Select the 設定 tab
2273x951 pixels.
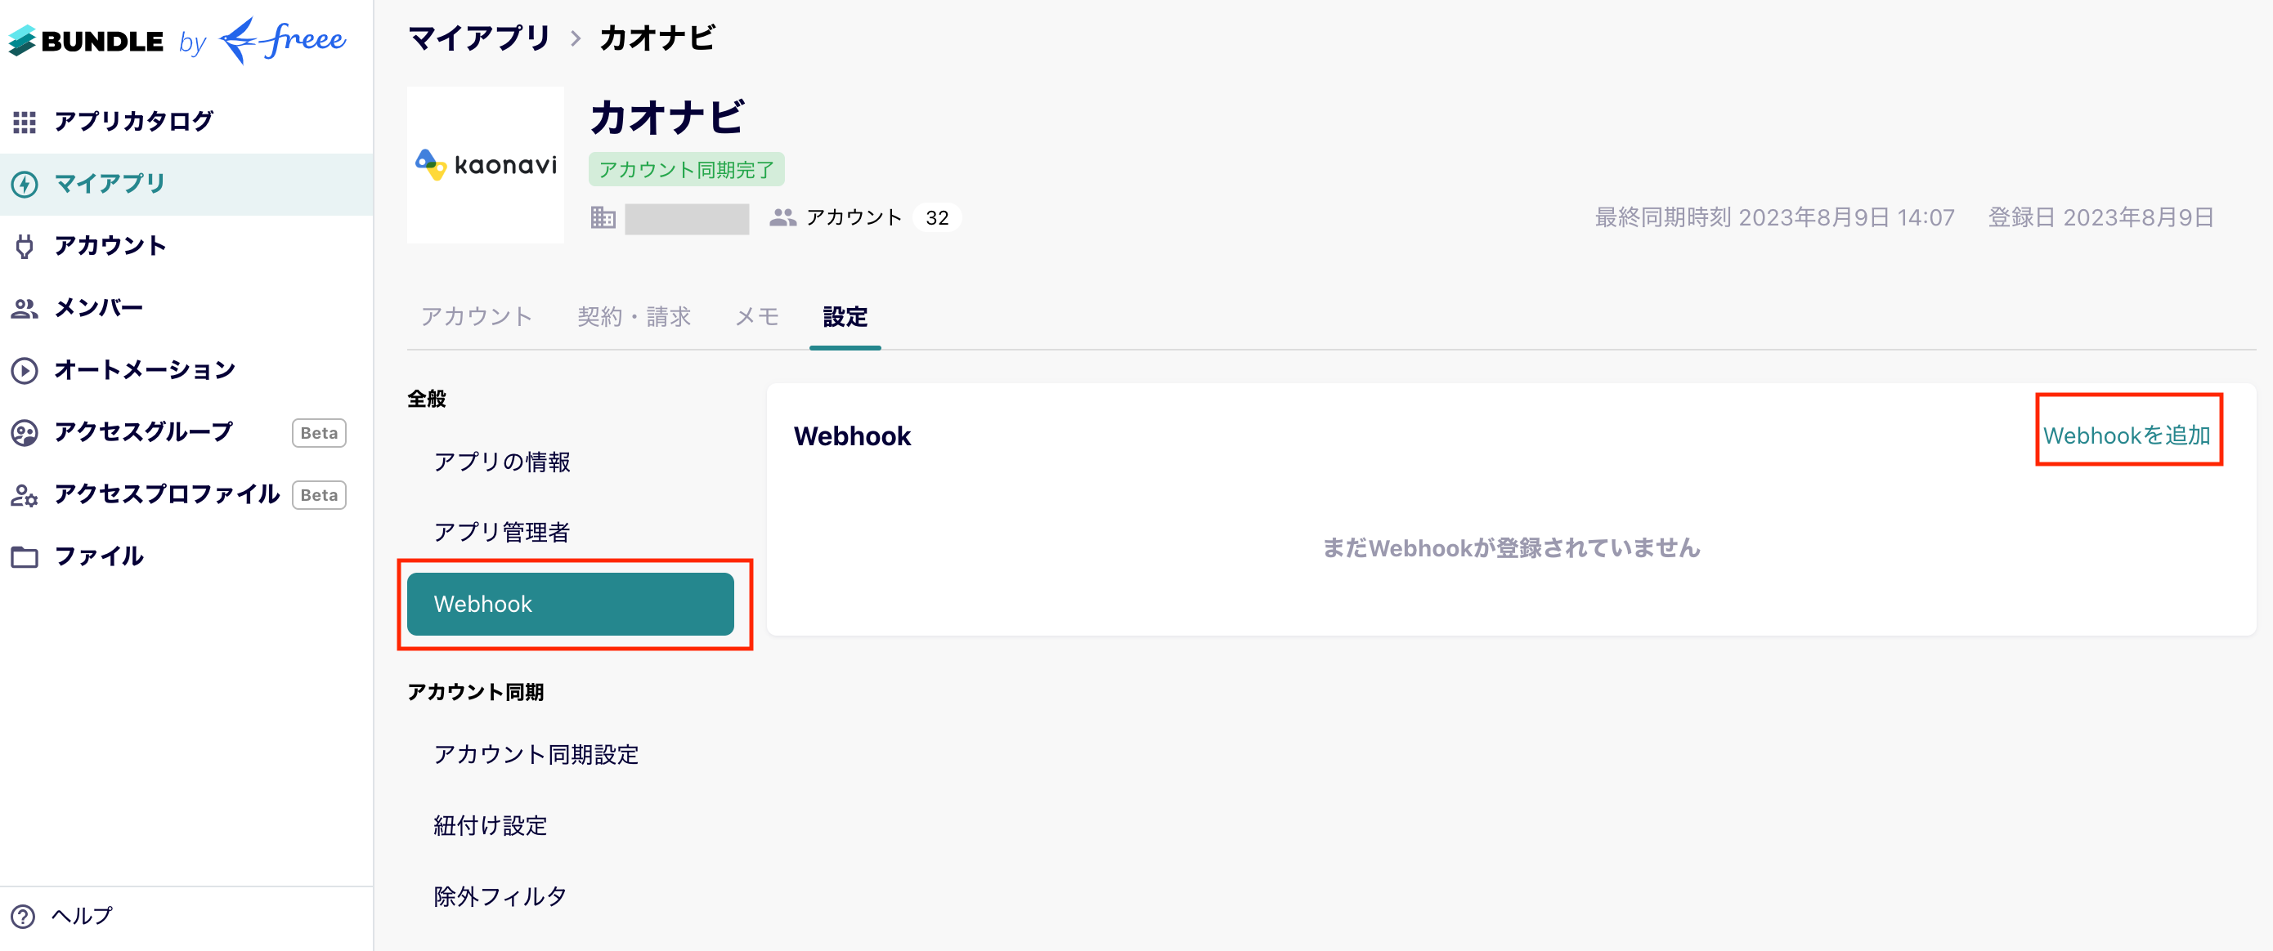[x=845, y=317]
